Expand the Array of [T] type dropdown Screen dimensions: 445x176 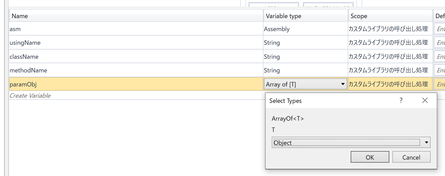pos(343,84)
